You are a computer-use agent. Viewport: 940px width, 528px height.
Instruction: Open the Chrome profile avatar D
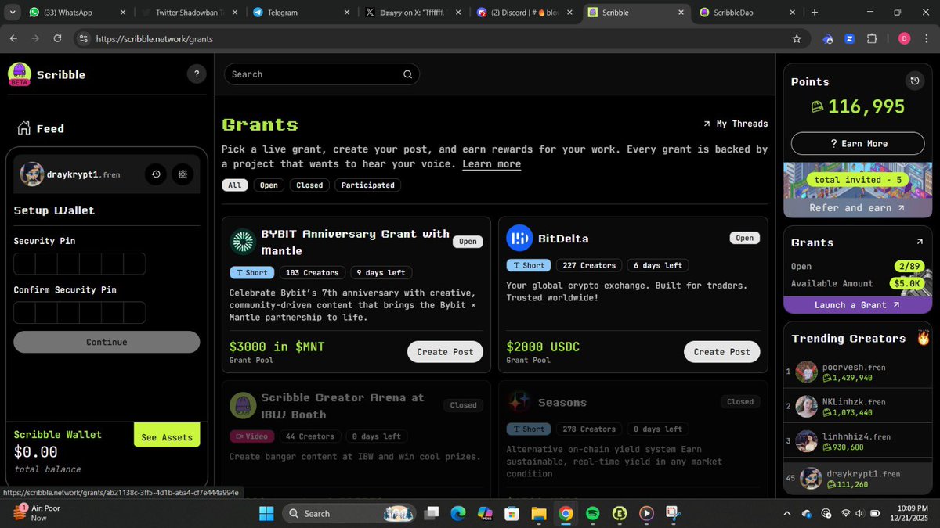(904, 38)
